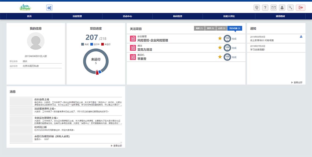Open the 活动中心 menu

click(127, 16)
